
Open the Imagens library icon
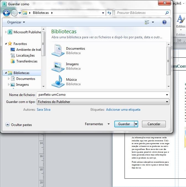58,66
